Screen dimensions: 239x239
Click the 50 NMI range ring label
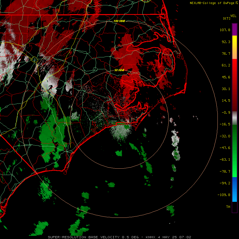coord(119,70)
